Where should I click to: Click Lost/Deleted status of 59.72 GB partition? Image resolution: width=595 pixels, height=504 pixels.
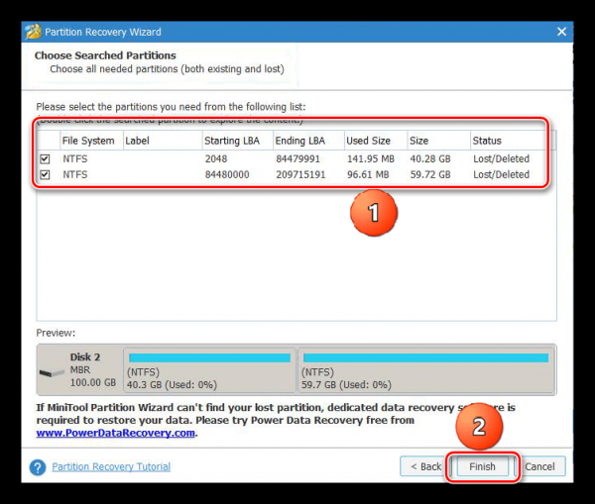[x=501, y=174]
